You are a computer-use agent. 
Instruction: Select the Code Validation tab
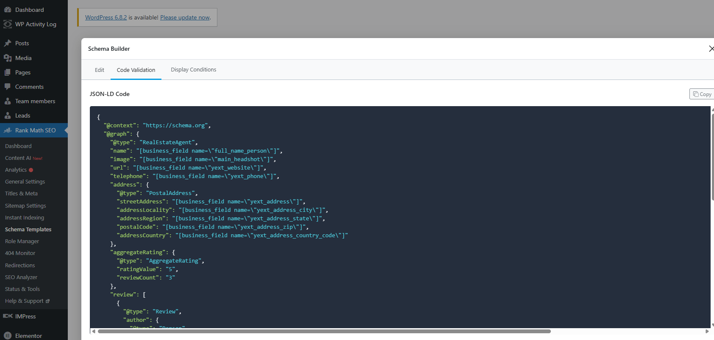pos(136,70)
